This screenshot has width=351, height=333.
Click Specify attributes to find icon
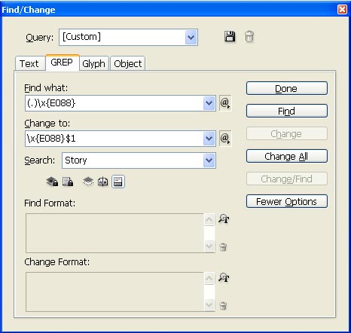click(224, 218)
